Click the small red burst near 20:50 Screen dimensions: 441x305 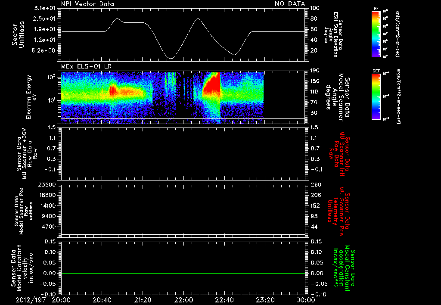pos(112,90)
